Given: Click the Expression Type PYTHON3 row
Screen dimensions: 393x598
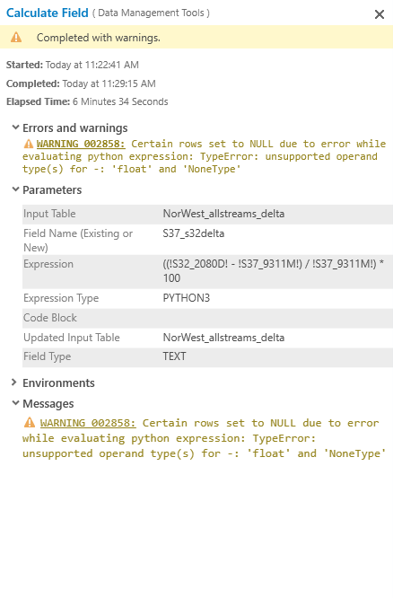Looking at the screenshot, I should coord(207,298).
